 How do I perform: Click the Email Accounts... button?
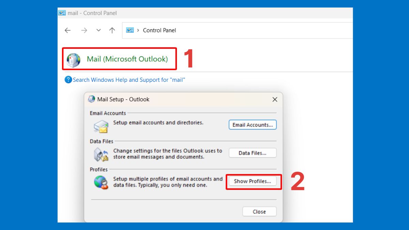(253, 125)
